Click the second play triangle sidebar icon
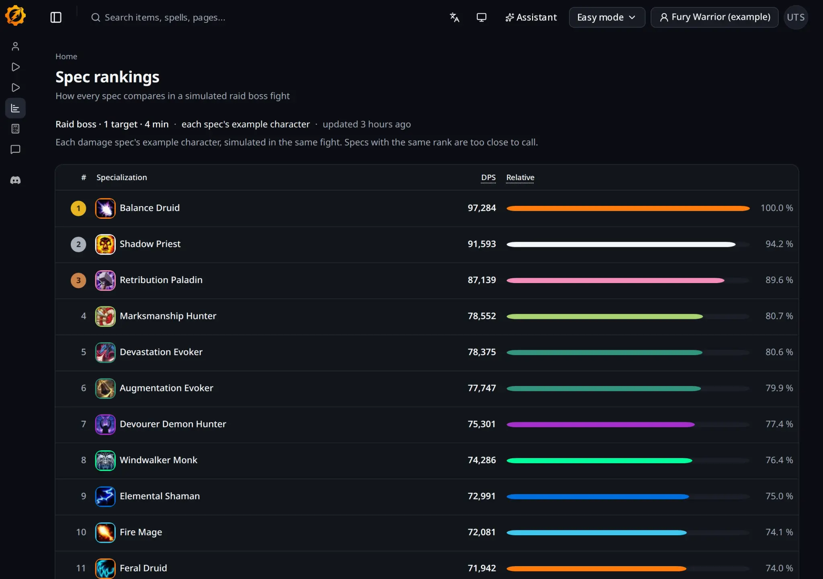 pos(15,88)
